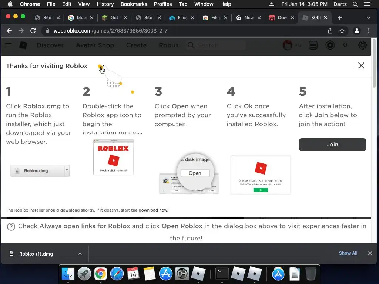Viewport: 379px width, 284px height.
Task: Expand the Roblox (1).dmg download options chevron
Action: click(80, 254)
